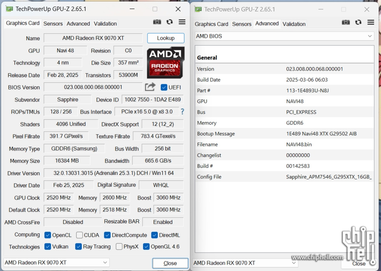
Task: Click the Changelist value 00000000
Action: pos(298,155)
